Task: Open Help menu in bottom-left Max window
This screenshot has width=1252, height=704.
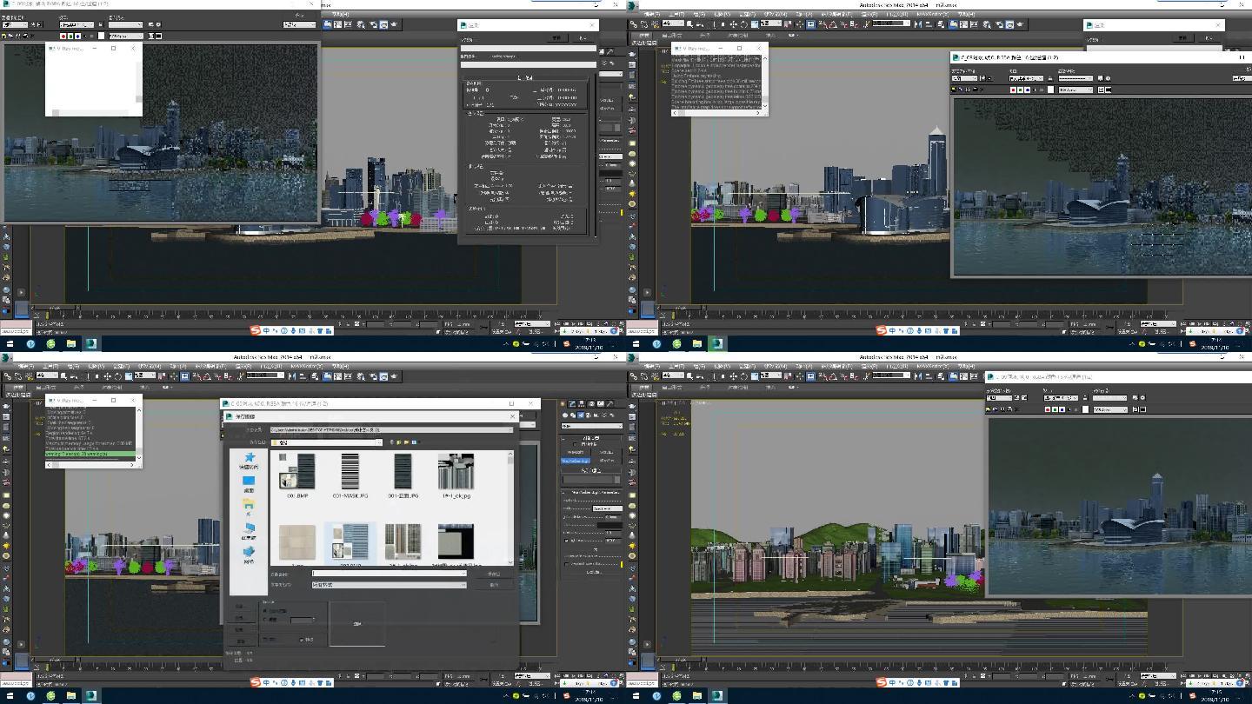Action: point(340,366)
